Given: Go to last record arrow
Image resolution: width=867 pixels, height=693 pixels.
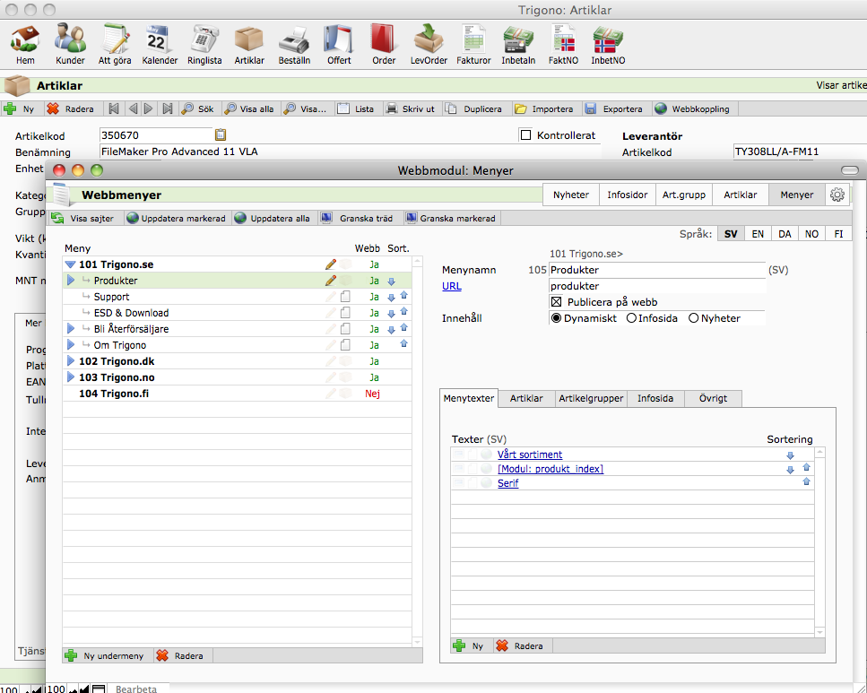Looking at the screenshot, I should (168, 109).
